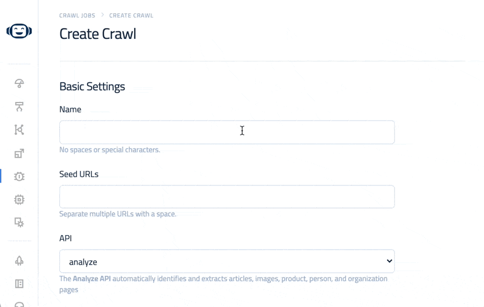Screen dimensions: 484x307
Task: Click the 'No spaces or special characters' hint
Action: pos(110,150)
